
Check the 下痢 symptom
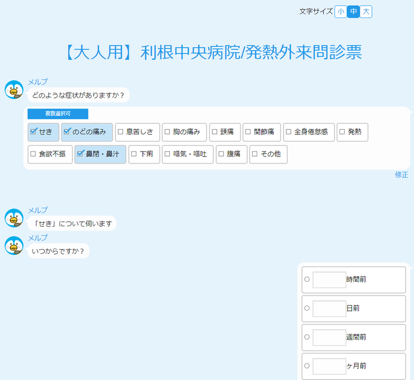tap(144, 154)
